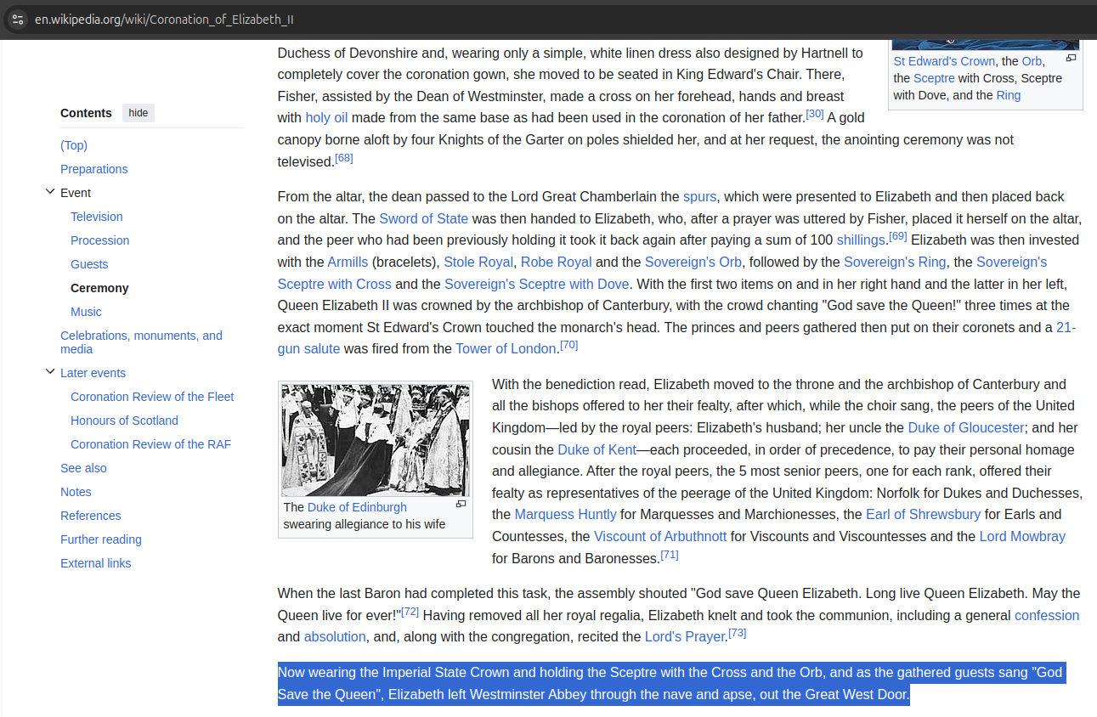Image resolution: width=1097 pixels, height=717 pixels.
Task: Hide the Contents sidebar
Action: click(138, 112)
